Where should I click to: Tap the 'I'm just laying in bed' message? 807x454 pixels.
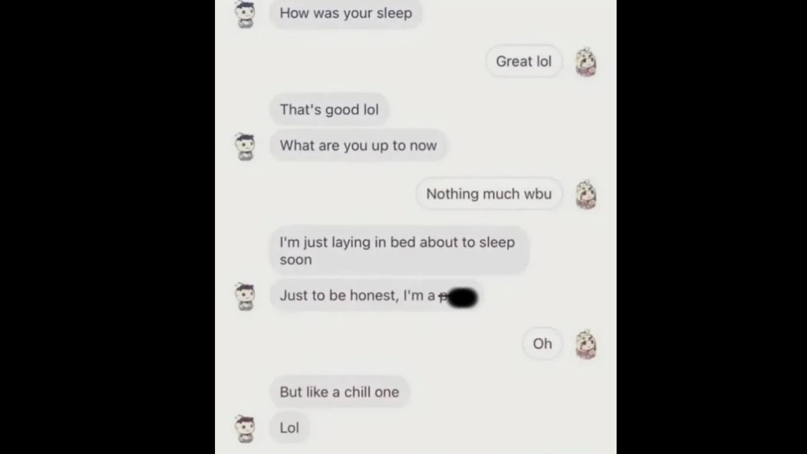pos(399,251)
